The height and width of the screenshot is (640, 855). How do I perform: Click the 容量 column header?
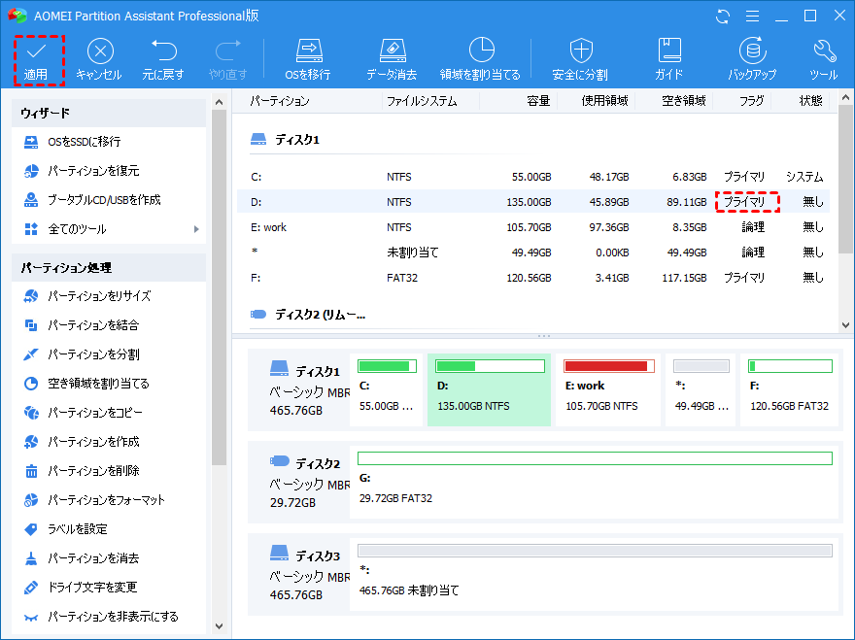click(x=538, y=101)
